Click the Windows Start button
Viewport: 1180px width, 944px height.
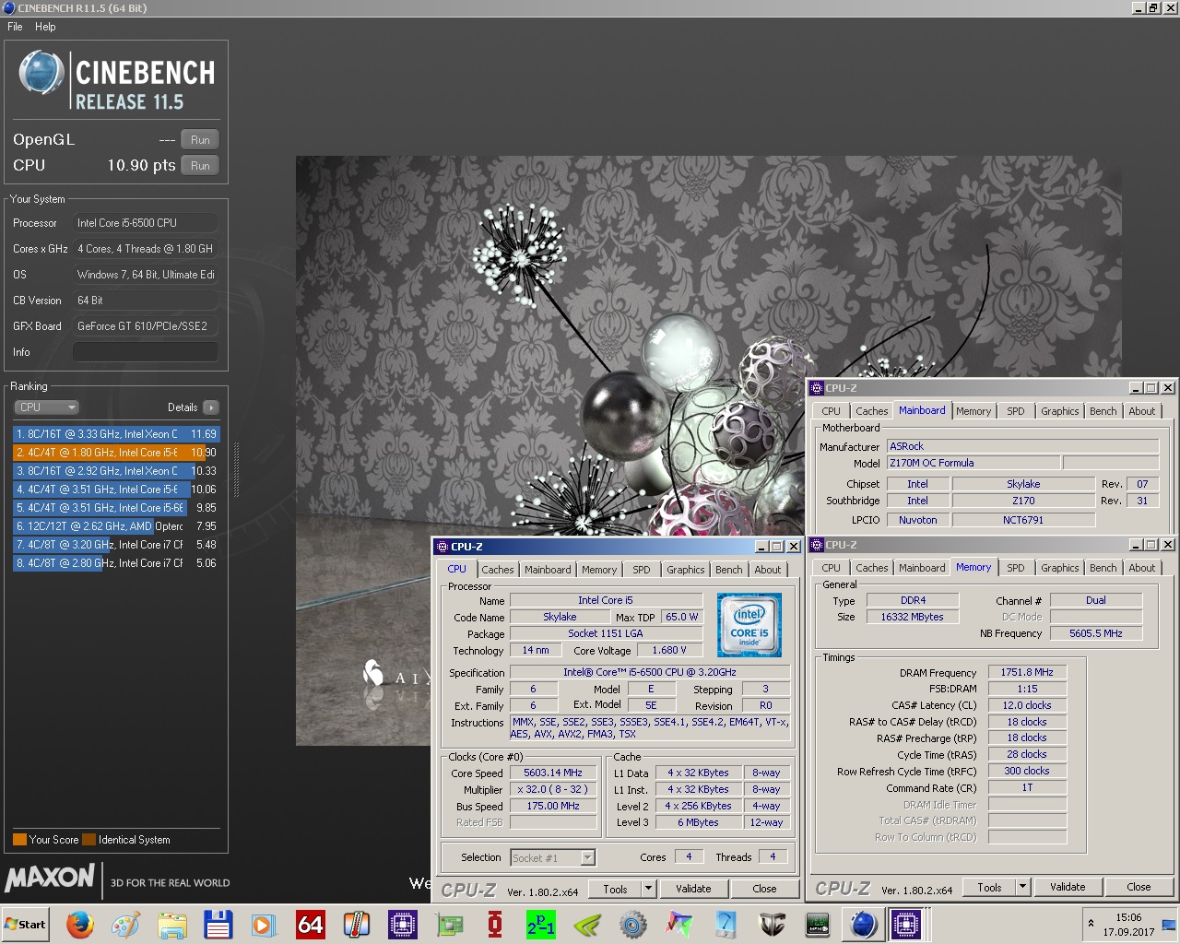(26, 924)
